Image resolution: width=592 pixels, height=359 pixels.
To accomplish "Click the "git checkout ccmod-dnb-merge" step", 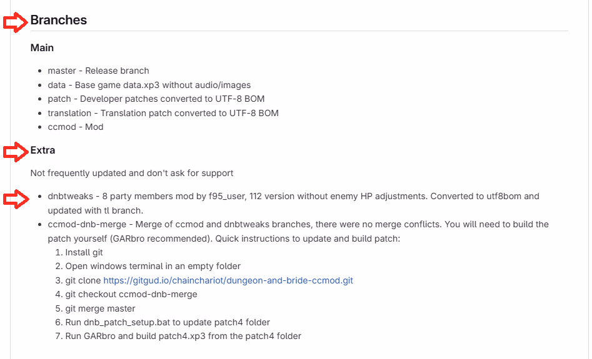I will coord(131,295).
